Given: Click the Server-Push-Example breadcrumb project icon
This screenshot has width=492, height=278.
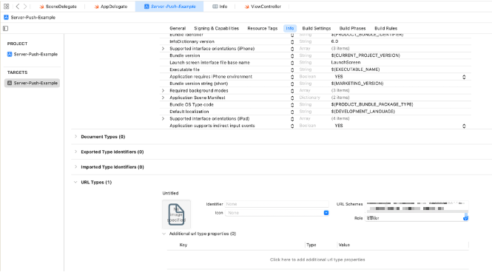Looking at the screenshot, I should pyautogui.click(x=6, y=17).
